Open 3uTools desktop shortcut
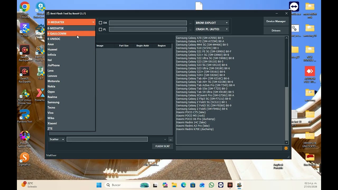Screen dimensions: 338x190 click(x=25, y=30)
